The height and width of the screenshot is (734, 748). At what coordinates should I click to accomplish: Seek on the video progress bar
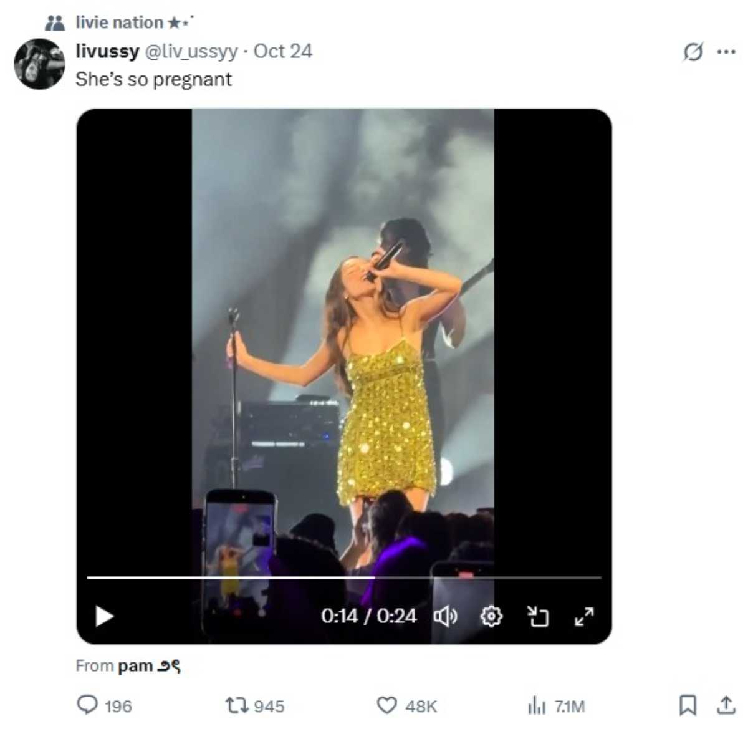pos(343,577)
